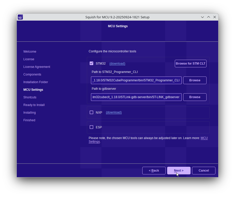Screen dimensions: 235x197
Task: Browse for STM32_Programmer_CLI path
Action: [x=195, y=80]
